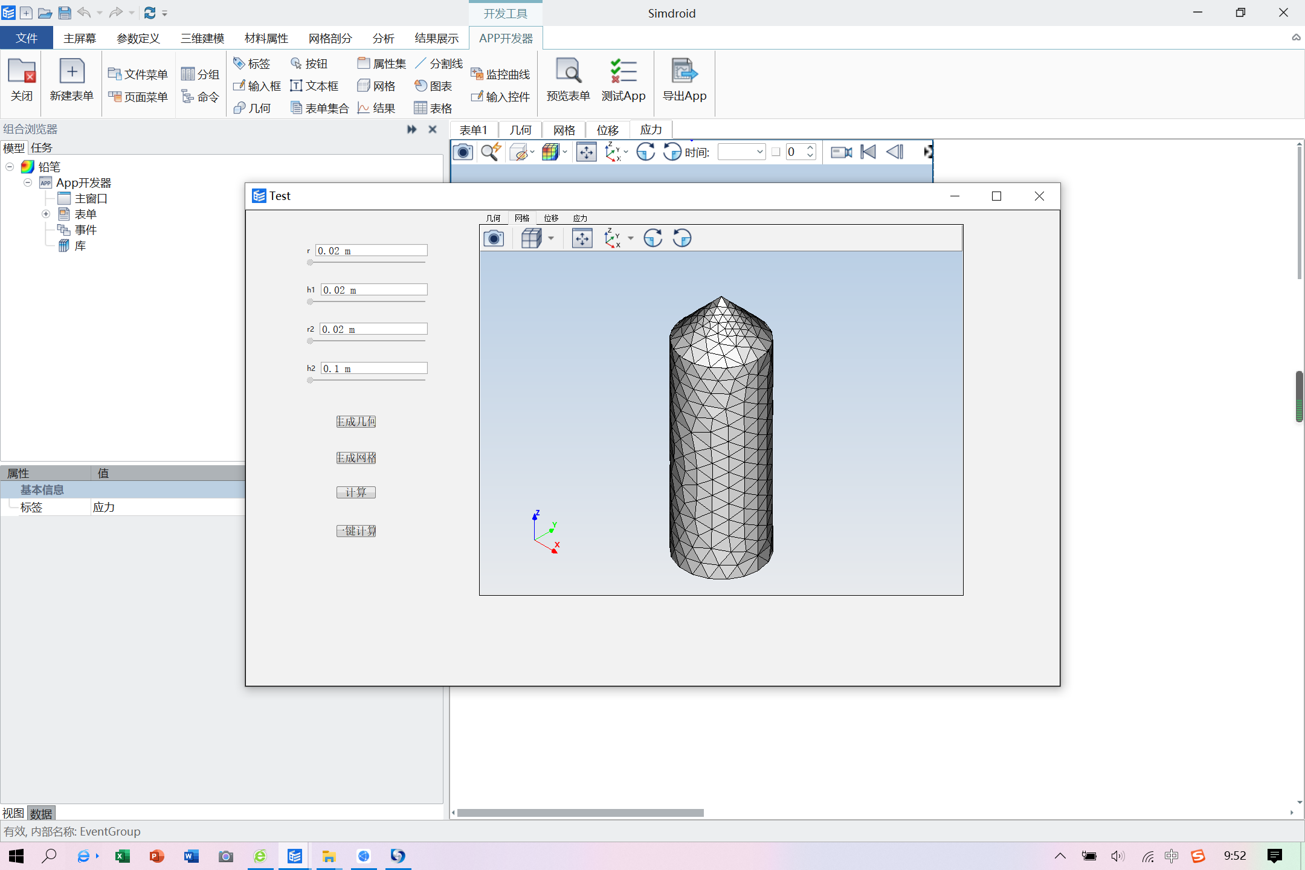
Task: Insert a 命令 command control
Action: [x=200, y=97]
